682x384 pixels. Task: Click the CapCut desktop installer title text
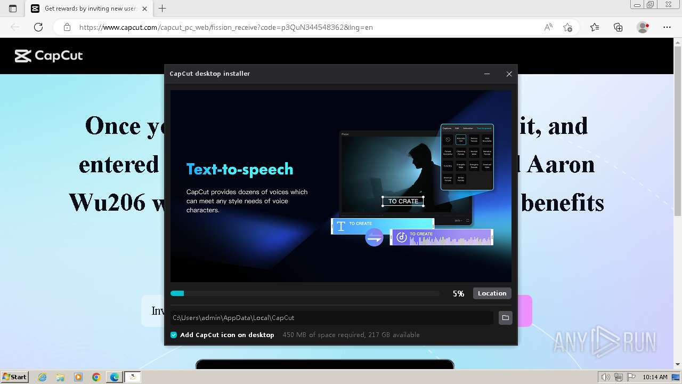pyautogui.click(x=210, y=74)
